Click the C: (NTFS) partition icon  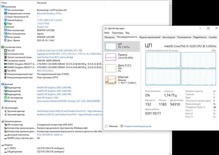(5, 148)
